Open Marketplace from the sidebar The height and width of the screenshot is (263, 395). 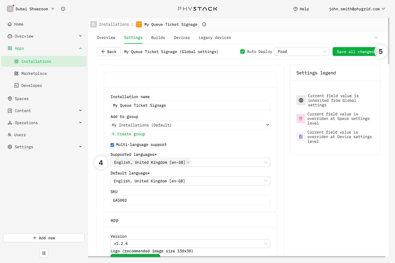tap(34, 73)
